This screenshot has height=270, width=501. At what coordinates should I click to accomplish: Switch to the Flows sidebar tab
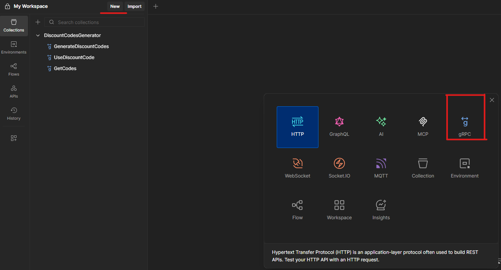tap(14, 70)
